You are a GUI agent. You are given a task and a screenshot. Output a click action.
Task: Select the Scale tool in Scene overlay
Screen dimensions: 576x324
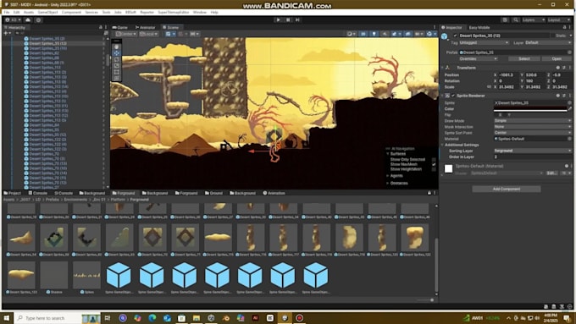click(116, 66)
